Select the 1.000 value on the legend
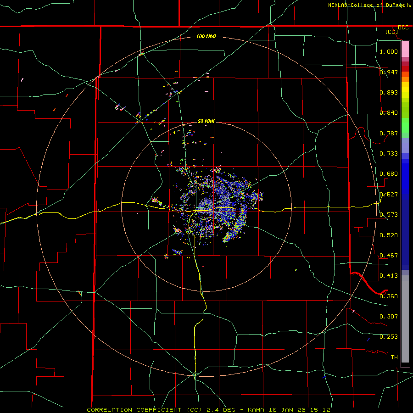The height and width of the screenshot is (413, 413). click(x=389, y=51)
